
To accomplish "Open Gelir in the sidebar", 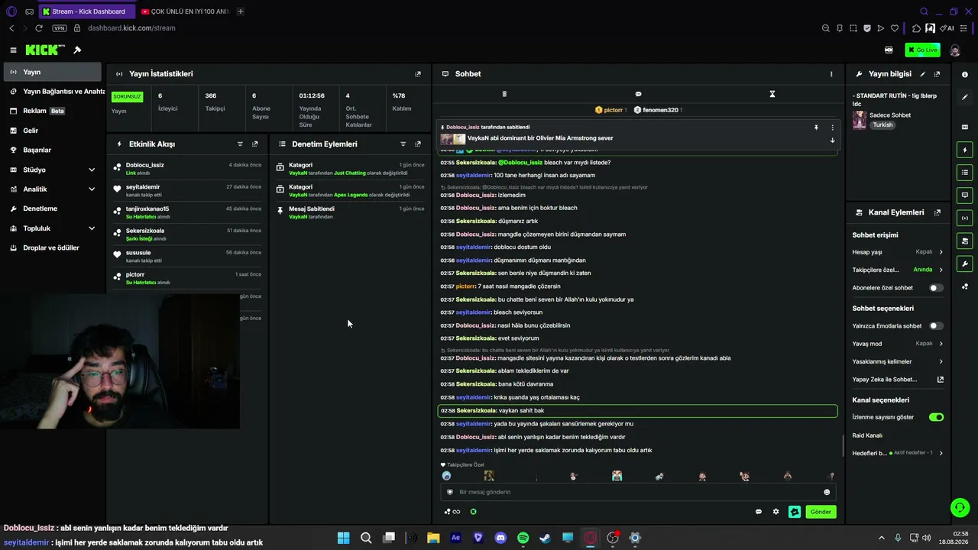I will [50, 131].
